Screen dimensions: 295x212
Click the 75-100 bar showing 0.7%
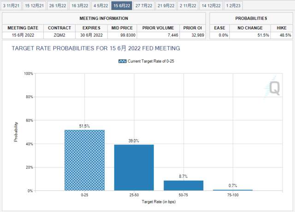point(233,190)
